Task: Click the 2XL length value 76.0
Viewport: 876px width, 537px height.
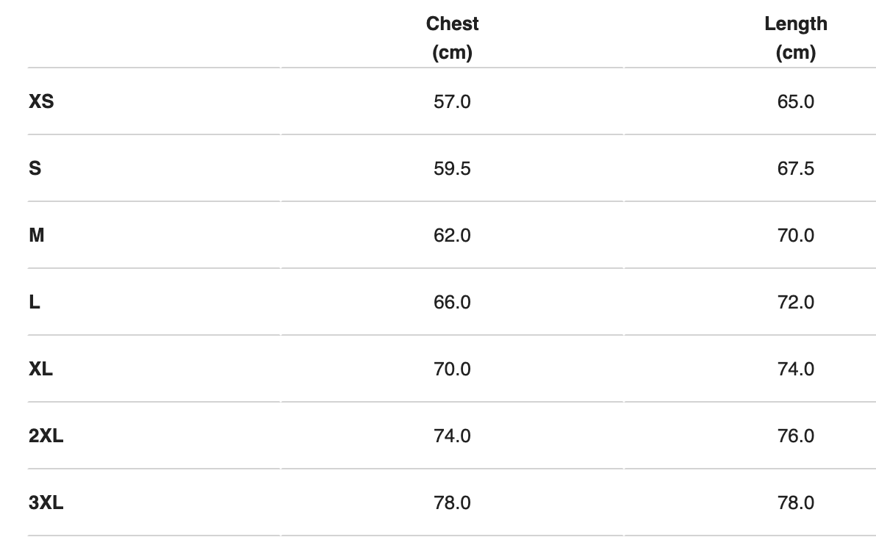Action: pyautogui.click(x=796, y=436)
